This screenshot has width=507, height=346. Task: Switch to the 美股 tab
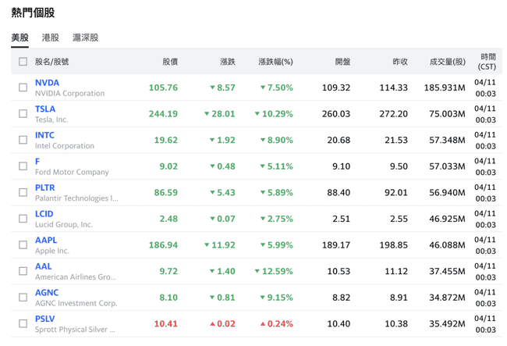tap(19, 37)
